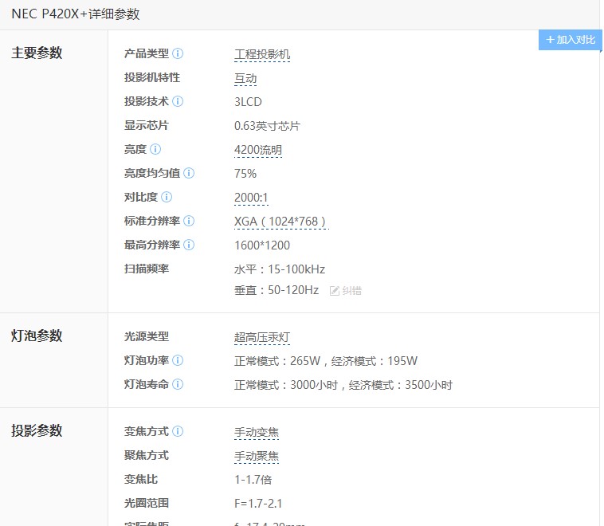This screenshot has width=604, height=526.
Task: Open the 互动 feature link
Action: pos(245,78)
